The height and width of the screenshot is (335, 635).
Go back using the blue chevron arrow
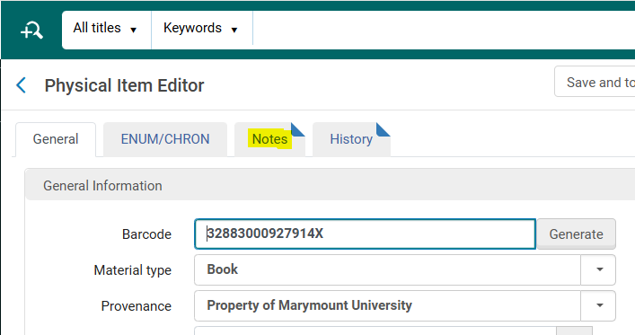21,85
